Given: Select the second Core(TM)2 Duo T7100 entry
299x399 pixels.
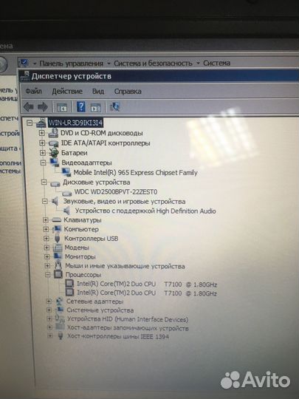Looking at the screenshot, I should [x=147, y=293].
